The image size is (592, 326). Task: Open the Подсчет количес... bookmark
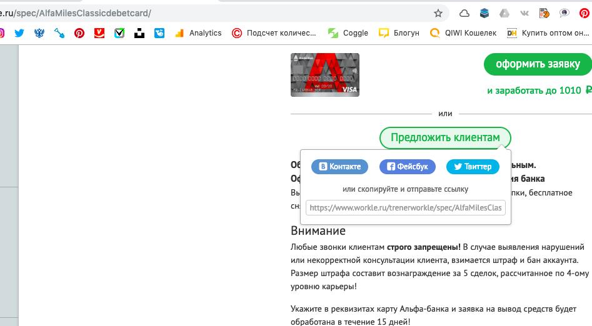tap(274, 33)
